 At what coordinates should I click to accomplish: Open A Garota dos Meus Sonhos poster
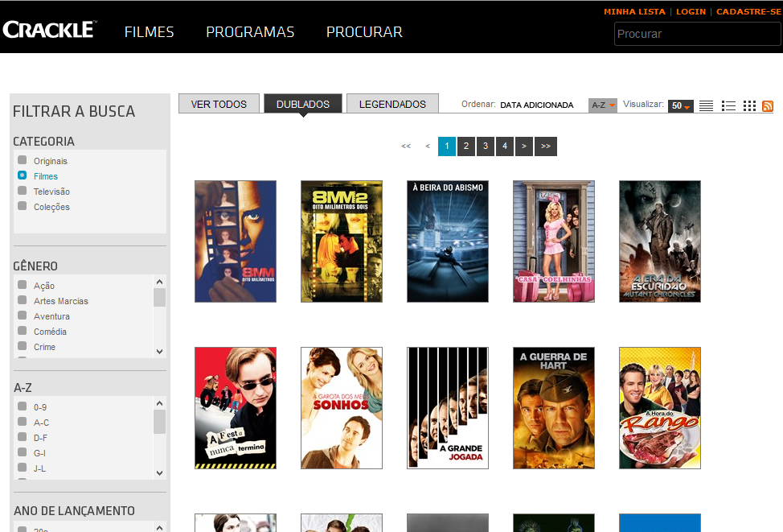click(342, 408)
